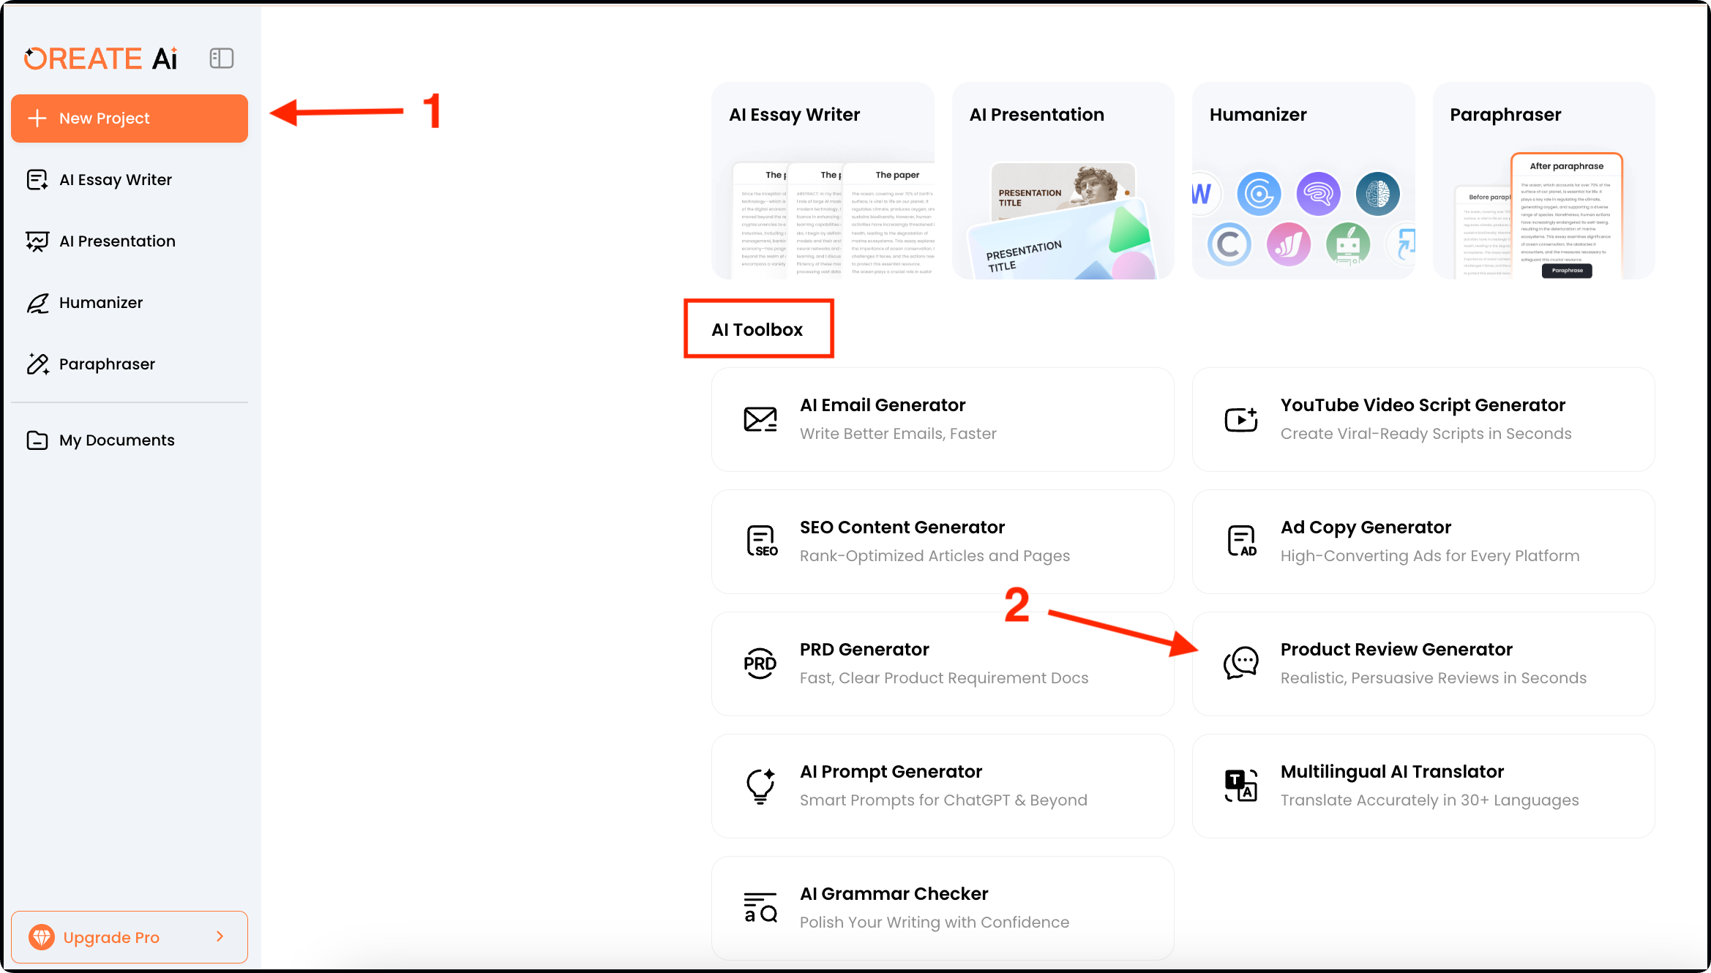This screenshot has width=1711, height=973.
Task: Click 'Smart Prompts for ChatGPT & Beyond' text
Action: pos(943,800)
